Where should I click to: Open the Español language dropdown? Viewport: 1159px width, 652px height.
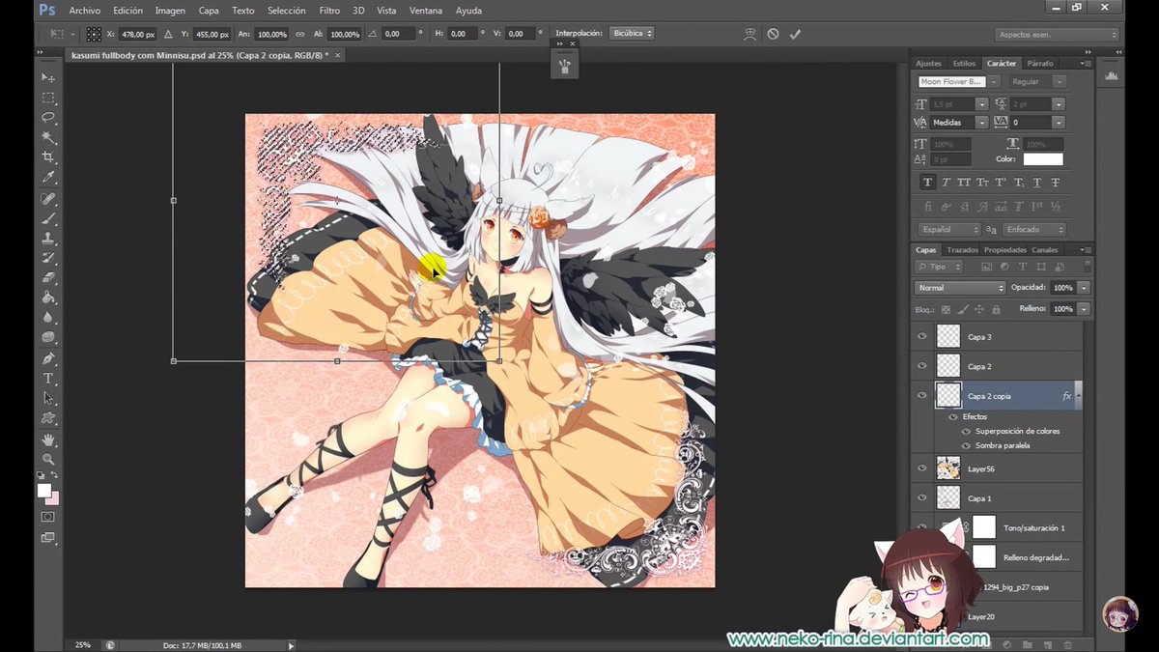[949, 230]
